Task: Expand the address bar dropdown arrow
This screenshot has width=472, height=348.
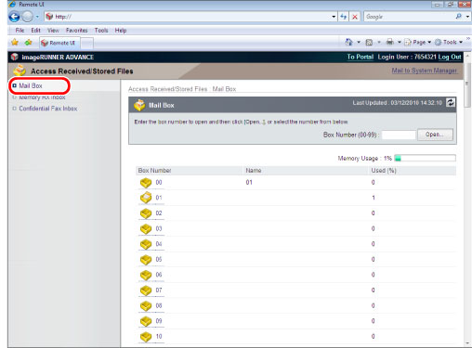Action: click(x=334, y=17)
